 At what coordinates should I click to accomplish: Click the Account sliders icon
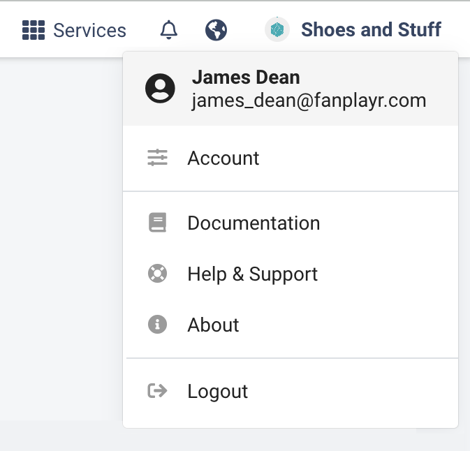[x=157, y=158]
